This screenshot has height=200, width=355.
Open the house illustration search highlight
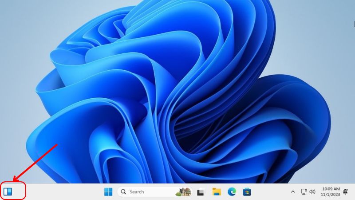183,192
